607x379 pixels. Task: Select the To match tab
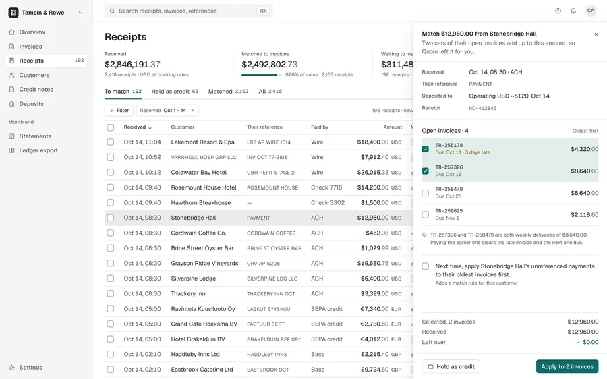123,92
